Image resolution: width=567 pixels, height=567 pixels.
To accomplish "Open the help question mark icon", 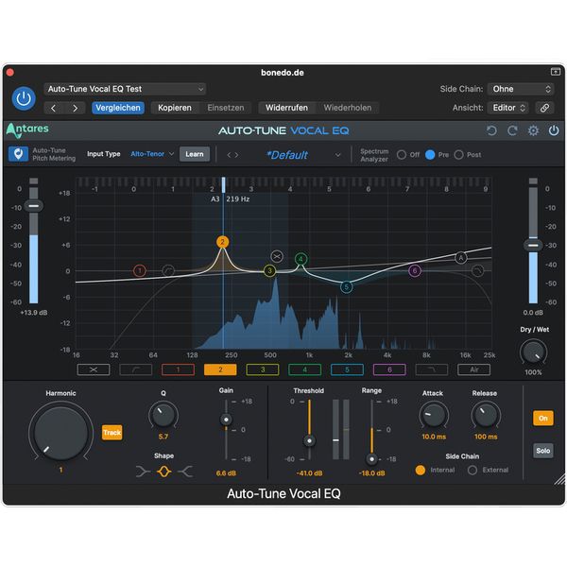I will pos(553,131).
